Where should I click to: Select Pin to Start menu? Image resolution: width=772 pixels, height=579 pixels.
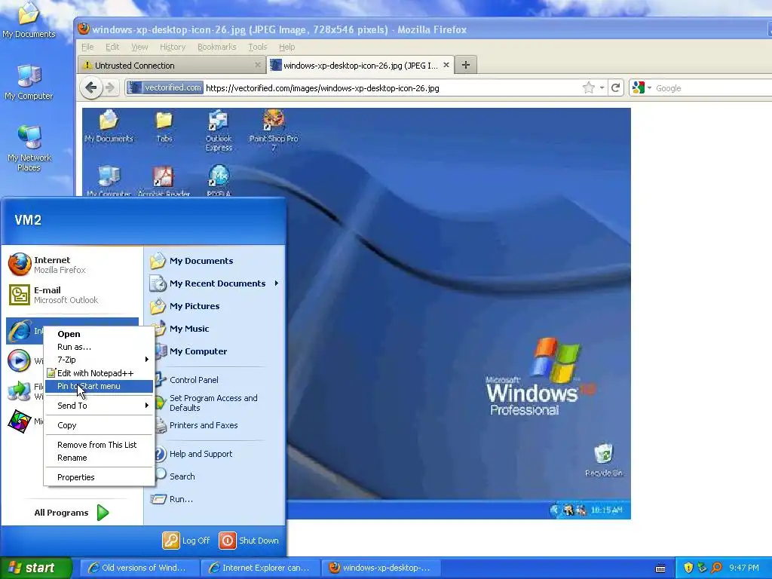[x=99, y=386]
